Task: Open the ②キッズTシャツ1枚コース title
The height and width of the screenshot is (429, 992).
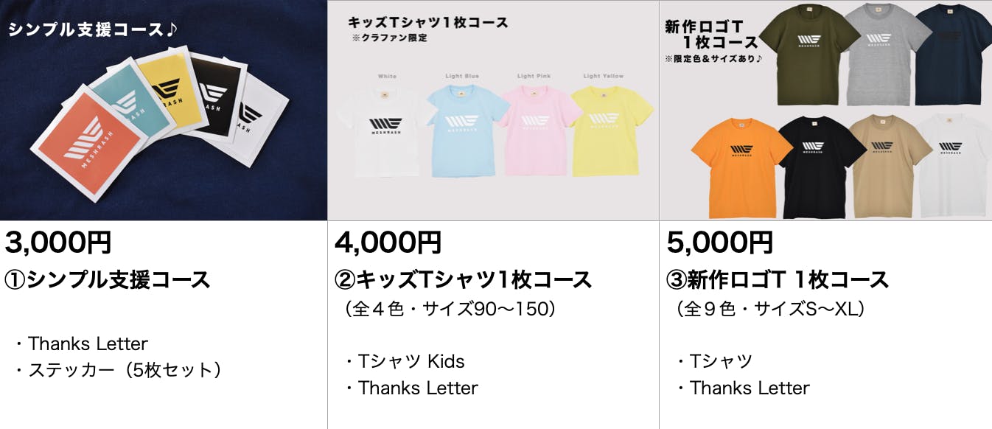Action: click(463, 280)
